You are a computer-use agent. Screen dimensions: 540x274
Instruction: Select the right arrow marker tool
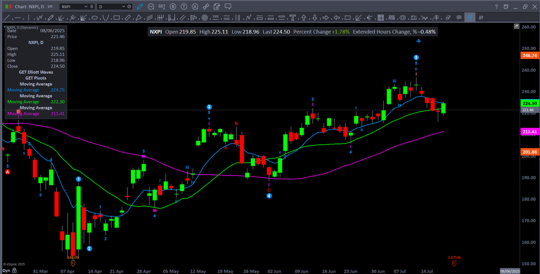click(x=325, y=18)
